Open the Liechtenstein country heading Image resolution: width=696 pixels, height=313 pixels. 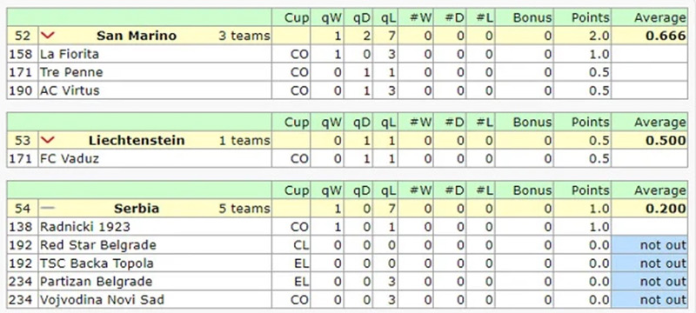[137, 141]
